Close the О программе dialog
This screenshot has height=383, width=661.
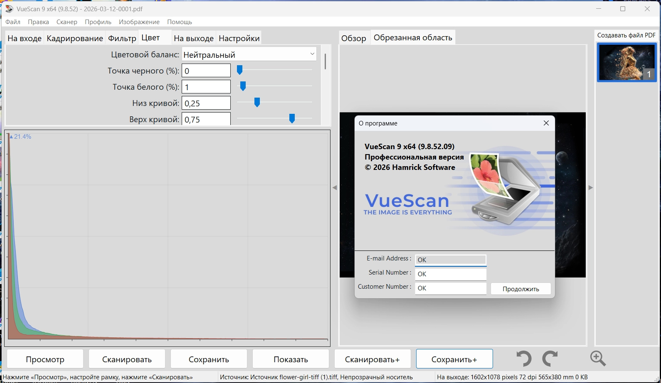(x=546, y=123)
